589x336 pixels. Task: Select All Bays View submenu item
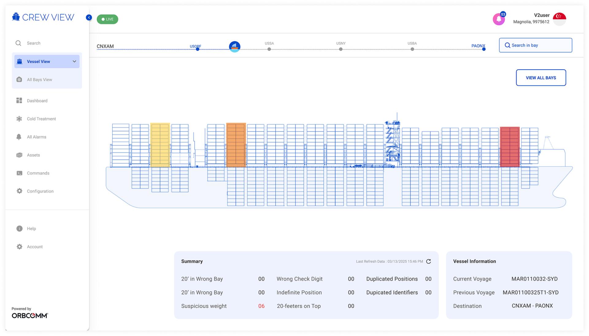point(39,80)
